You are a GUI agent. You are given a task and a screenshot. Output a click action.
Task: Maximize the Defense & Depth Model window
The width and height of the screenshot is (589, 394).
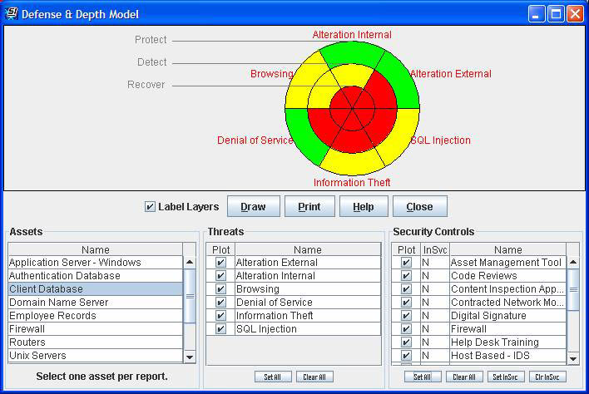[x=556, y=14]
